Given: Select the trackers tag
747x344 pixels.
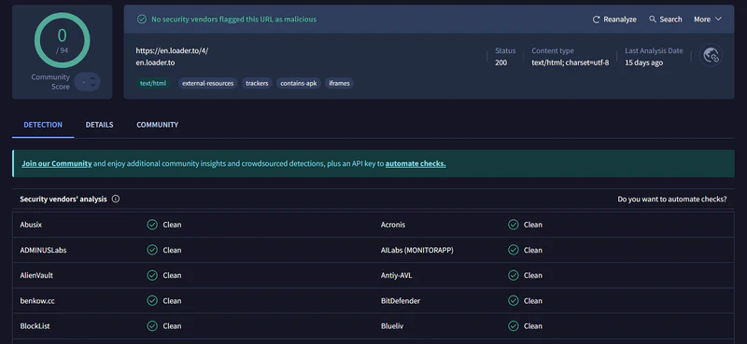Looking at the screenshot, I should 257,83.
